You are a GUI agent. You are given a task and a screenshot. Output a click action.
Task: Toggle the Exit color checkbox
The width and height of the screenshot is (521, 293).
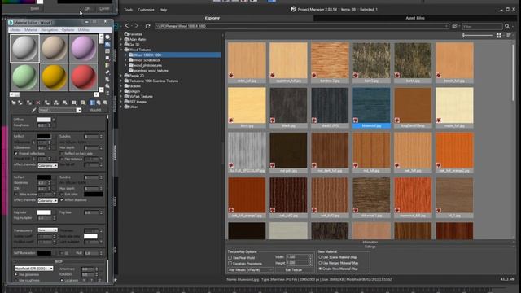tap(62, 194)
